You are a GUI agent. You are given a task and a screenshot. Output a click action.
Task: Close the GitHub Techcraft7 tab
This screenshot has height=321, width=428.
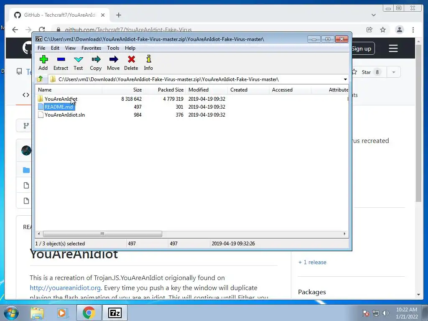coord(103,15)
